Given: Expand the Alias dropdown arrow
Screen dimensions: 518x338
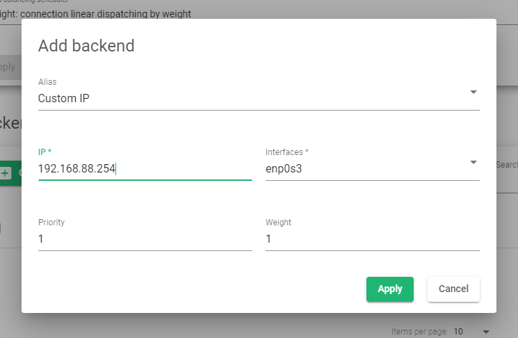Looking at the screenshot, I should (474, 92).
